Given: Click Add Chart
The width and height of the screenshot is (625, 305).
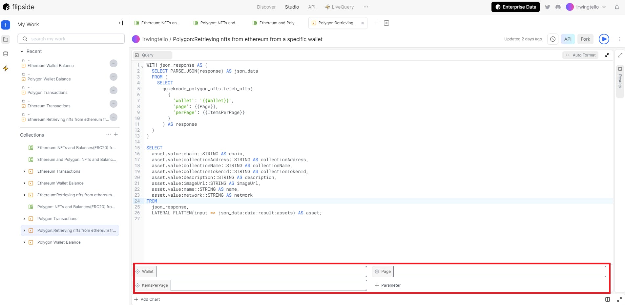Looking at the screenshot, I should click(147, 299).
